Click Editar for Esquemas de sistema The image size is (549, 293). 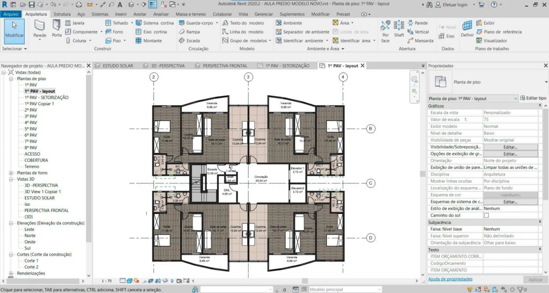click(x=510, y=202)
